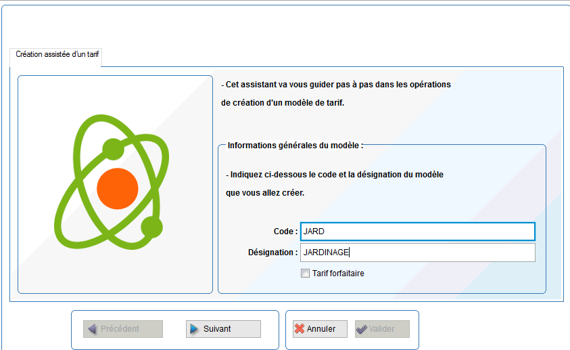The height and width of the screenshot is (350, 570).
Task: Click the left-arrow icon on Précédent
Action: pyautogui.click(x=93, y=329)
